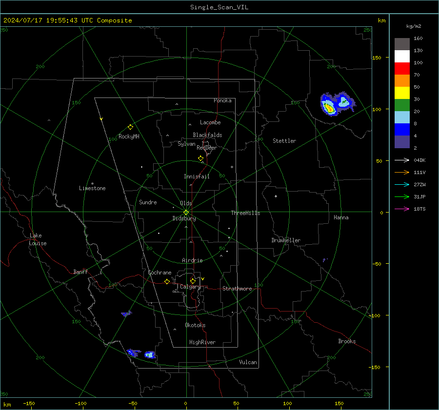Click the Blackfalds city label

(207, 135)
